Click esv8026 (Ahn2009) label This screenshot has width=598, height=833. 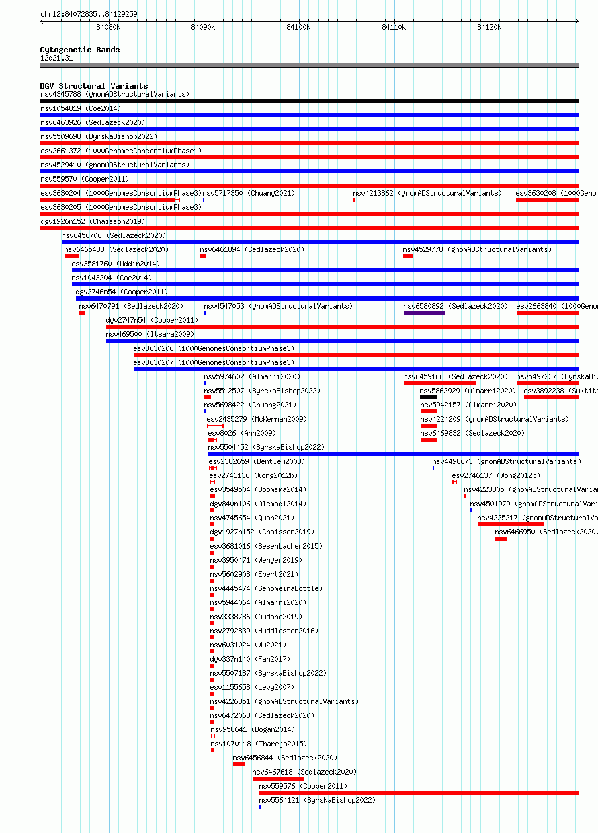tap(241, 433)
